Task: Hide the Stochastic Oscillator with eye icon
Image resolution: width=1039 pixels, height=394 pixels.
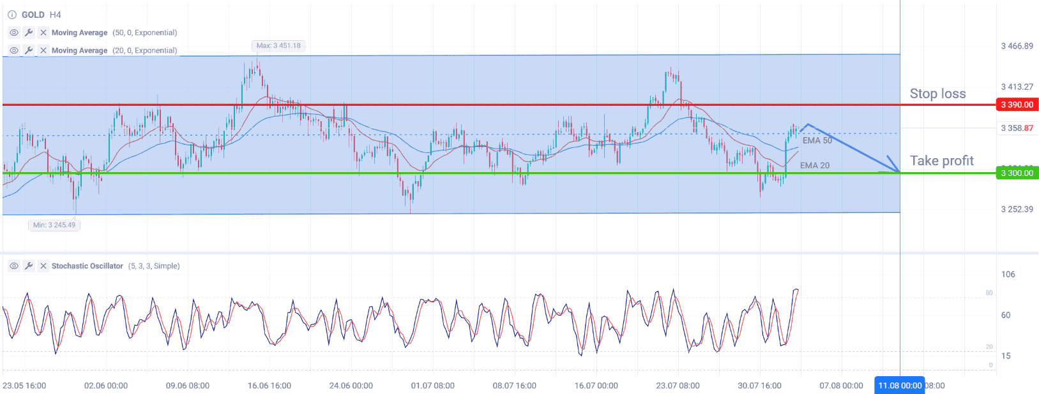Action: (14, 266)
